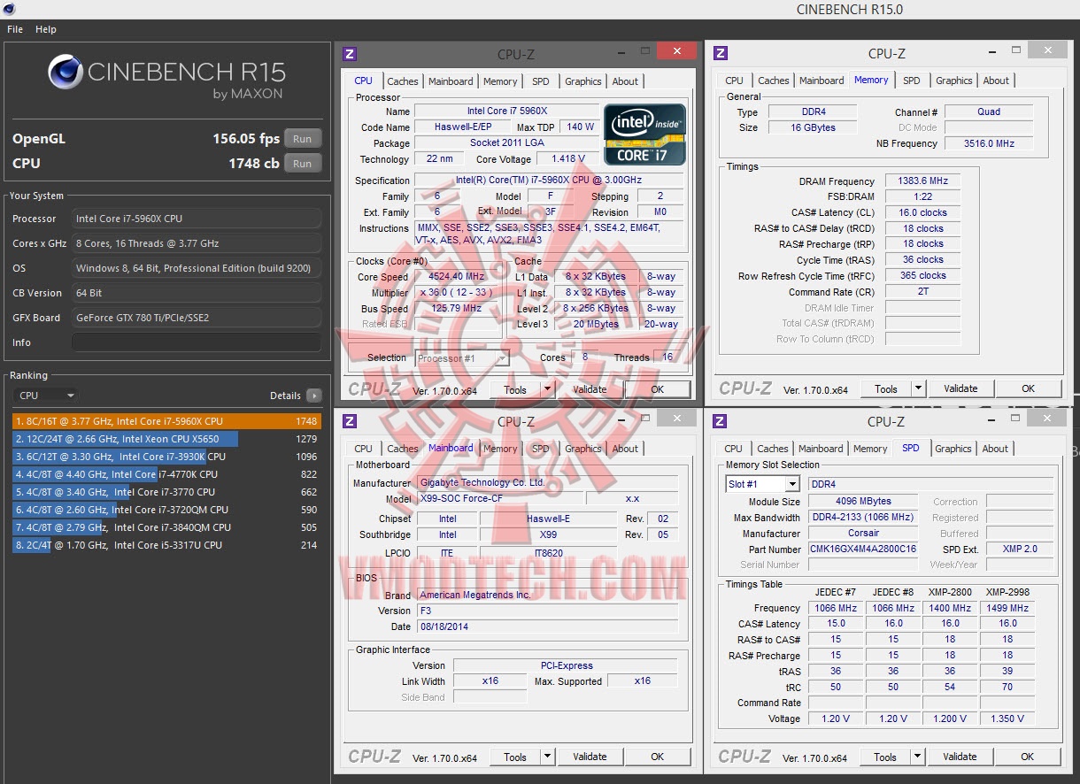Click the Info input field
This screenshot has height=784, width=1080.
point(197,342)
